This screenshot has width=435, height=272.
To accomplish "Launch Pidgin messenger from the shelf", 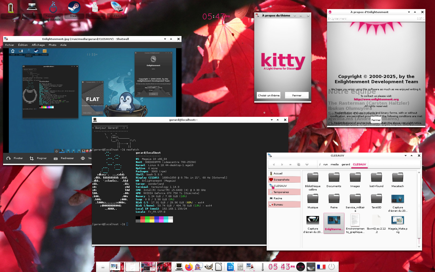I will [199, 267].
